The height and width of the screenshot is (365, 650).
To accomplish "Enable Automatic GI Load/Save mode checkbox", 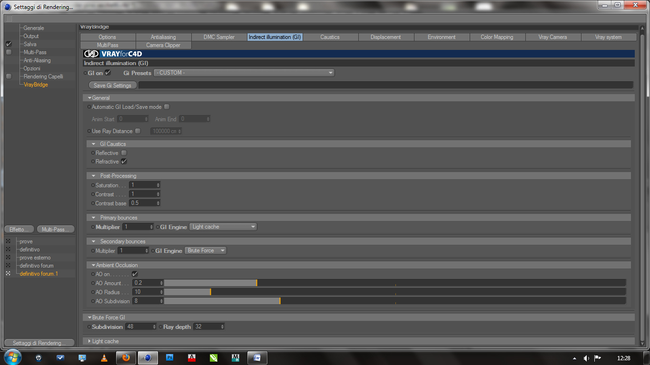I will [167, 107].
